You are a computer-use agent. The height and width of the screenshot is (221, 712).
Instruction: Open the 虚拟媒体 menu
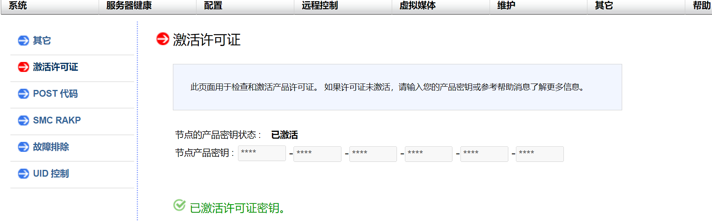click(x=418, y=6)
